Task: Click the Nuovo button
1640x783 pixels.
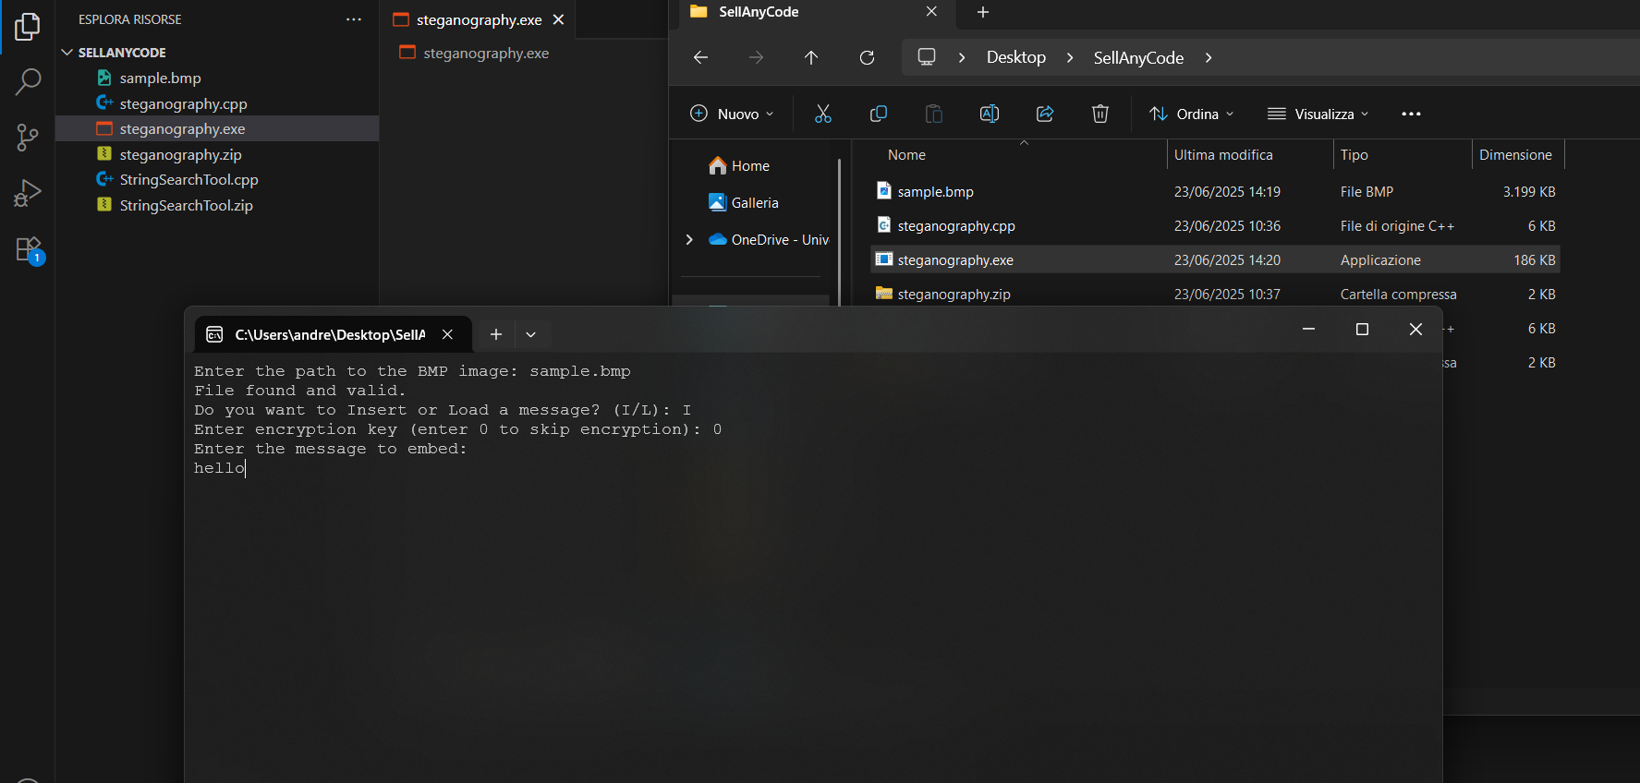Action: pyautogui.click(x=732, y=114)
